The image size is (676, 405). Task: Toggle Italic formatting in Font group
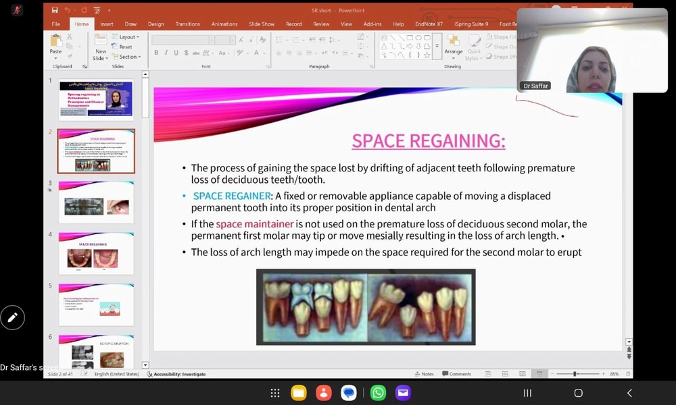point(166,53)
